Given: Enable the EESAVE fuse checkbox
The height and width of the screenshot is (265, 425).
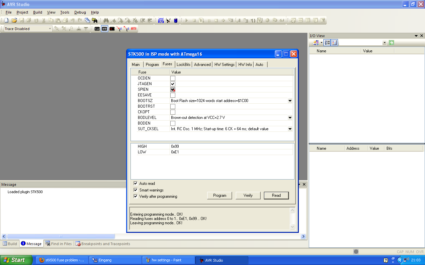Looking at the screenshot, I should (173, 95).
